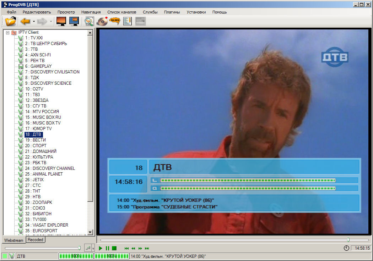Click the time field showing 14:58:15

click(361, 248)
